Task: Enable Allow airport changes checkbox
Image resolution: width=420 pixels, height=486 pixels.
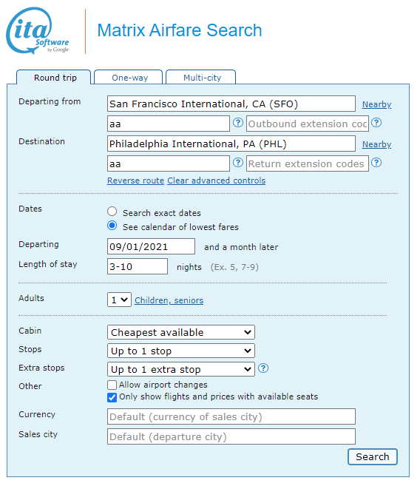Action: pyautogui.click(x=112, y=385)
